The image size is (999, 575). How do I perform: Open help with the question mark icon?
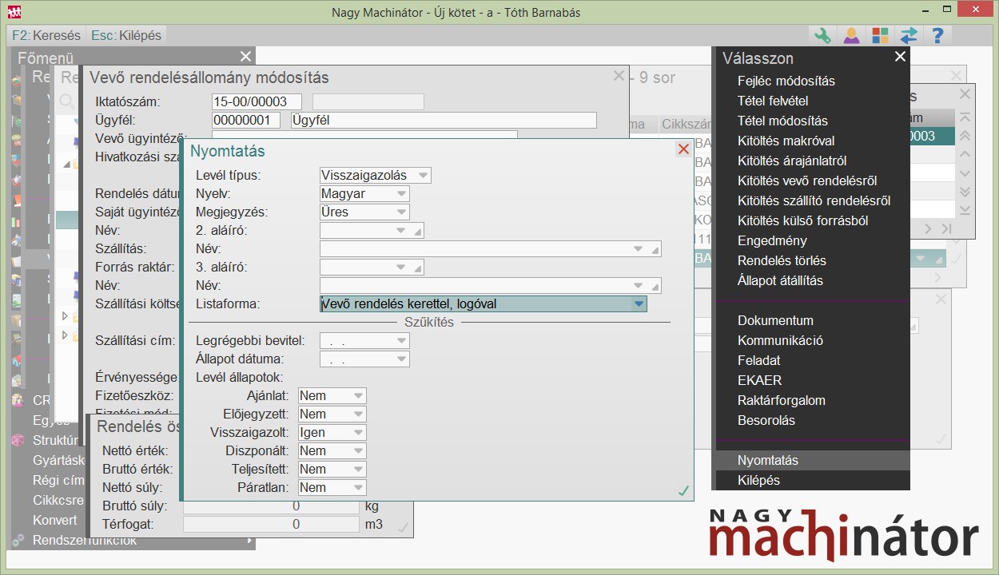(937, 36)
